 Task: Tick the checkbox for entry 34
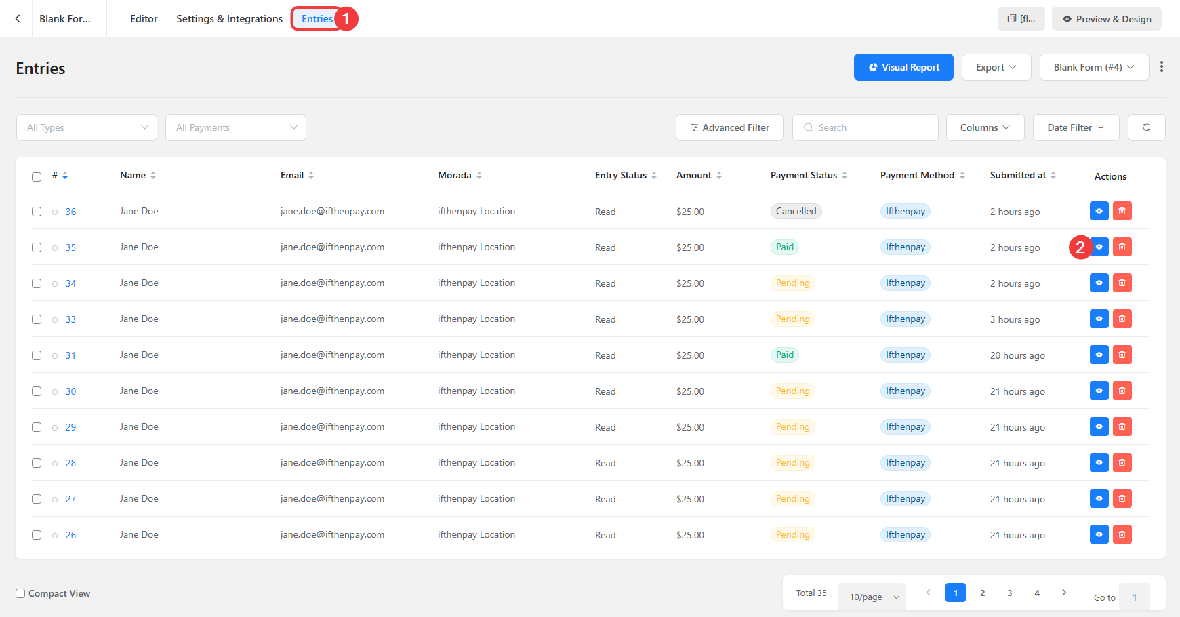pyautogui.click(x=37, y=283)
